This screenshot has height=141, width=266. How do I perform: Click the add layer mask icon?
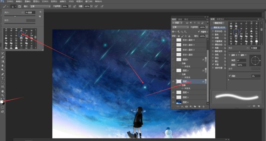187,107
